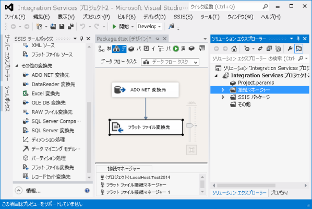Click the ADO NET source node
This screenshot has height=209, width=312.
click(x=145, y=90)
